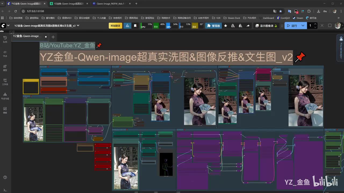The width and height of the screenshot is (344, 193).
Task: Click the black pose skeleton preview image
Action: (x=166, y=164)
